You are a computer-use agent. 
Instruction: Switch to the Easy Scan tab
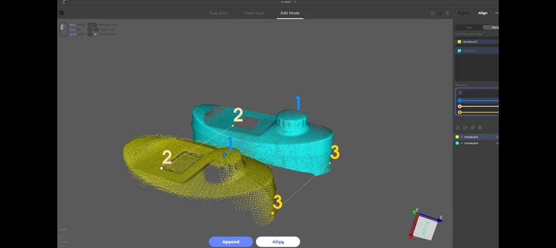click(218, 13)
